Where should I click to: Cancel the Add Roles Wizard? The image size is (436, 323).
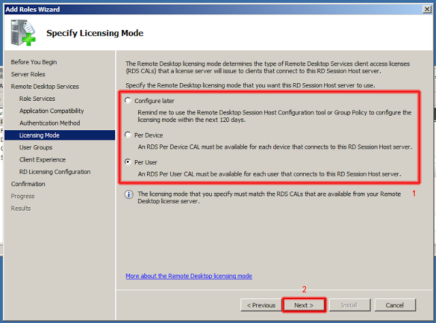395,305
